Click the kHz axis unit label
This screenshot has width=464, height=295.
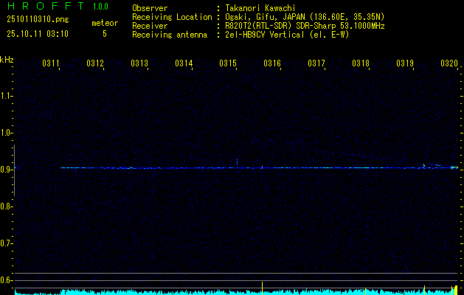tap(7, 60)
